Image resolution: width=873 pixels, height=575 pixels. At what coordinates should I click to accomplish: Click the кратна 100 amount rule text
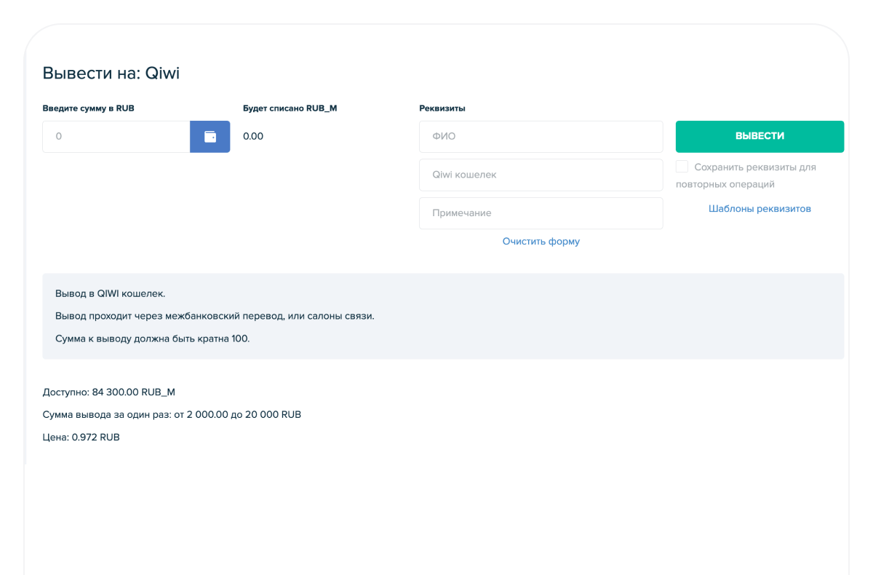(x=152, y=338)
